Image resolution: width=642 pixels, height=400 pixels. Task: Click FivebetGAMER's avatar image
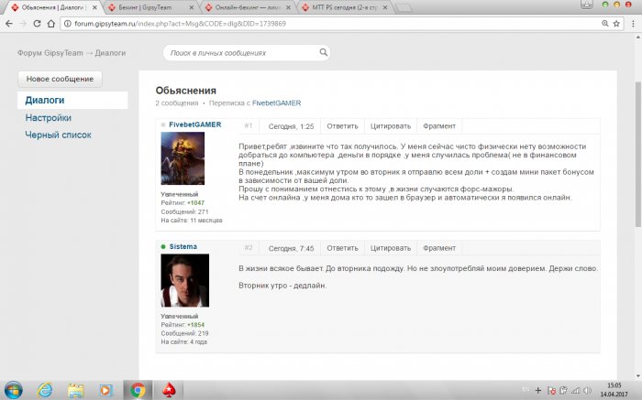coord(183,158)
